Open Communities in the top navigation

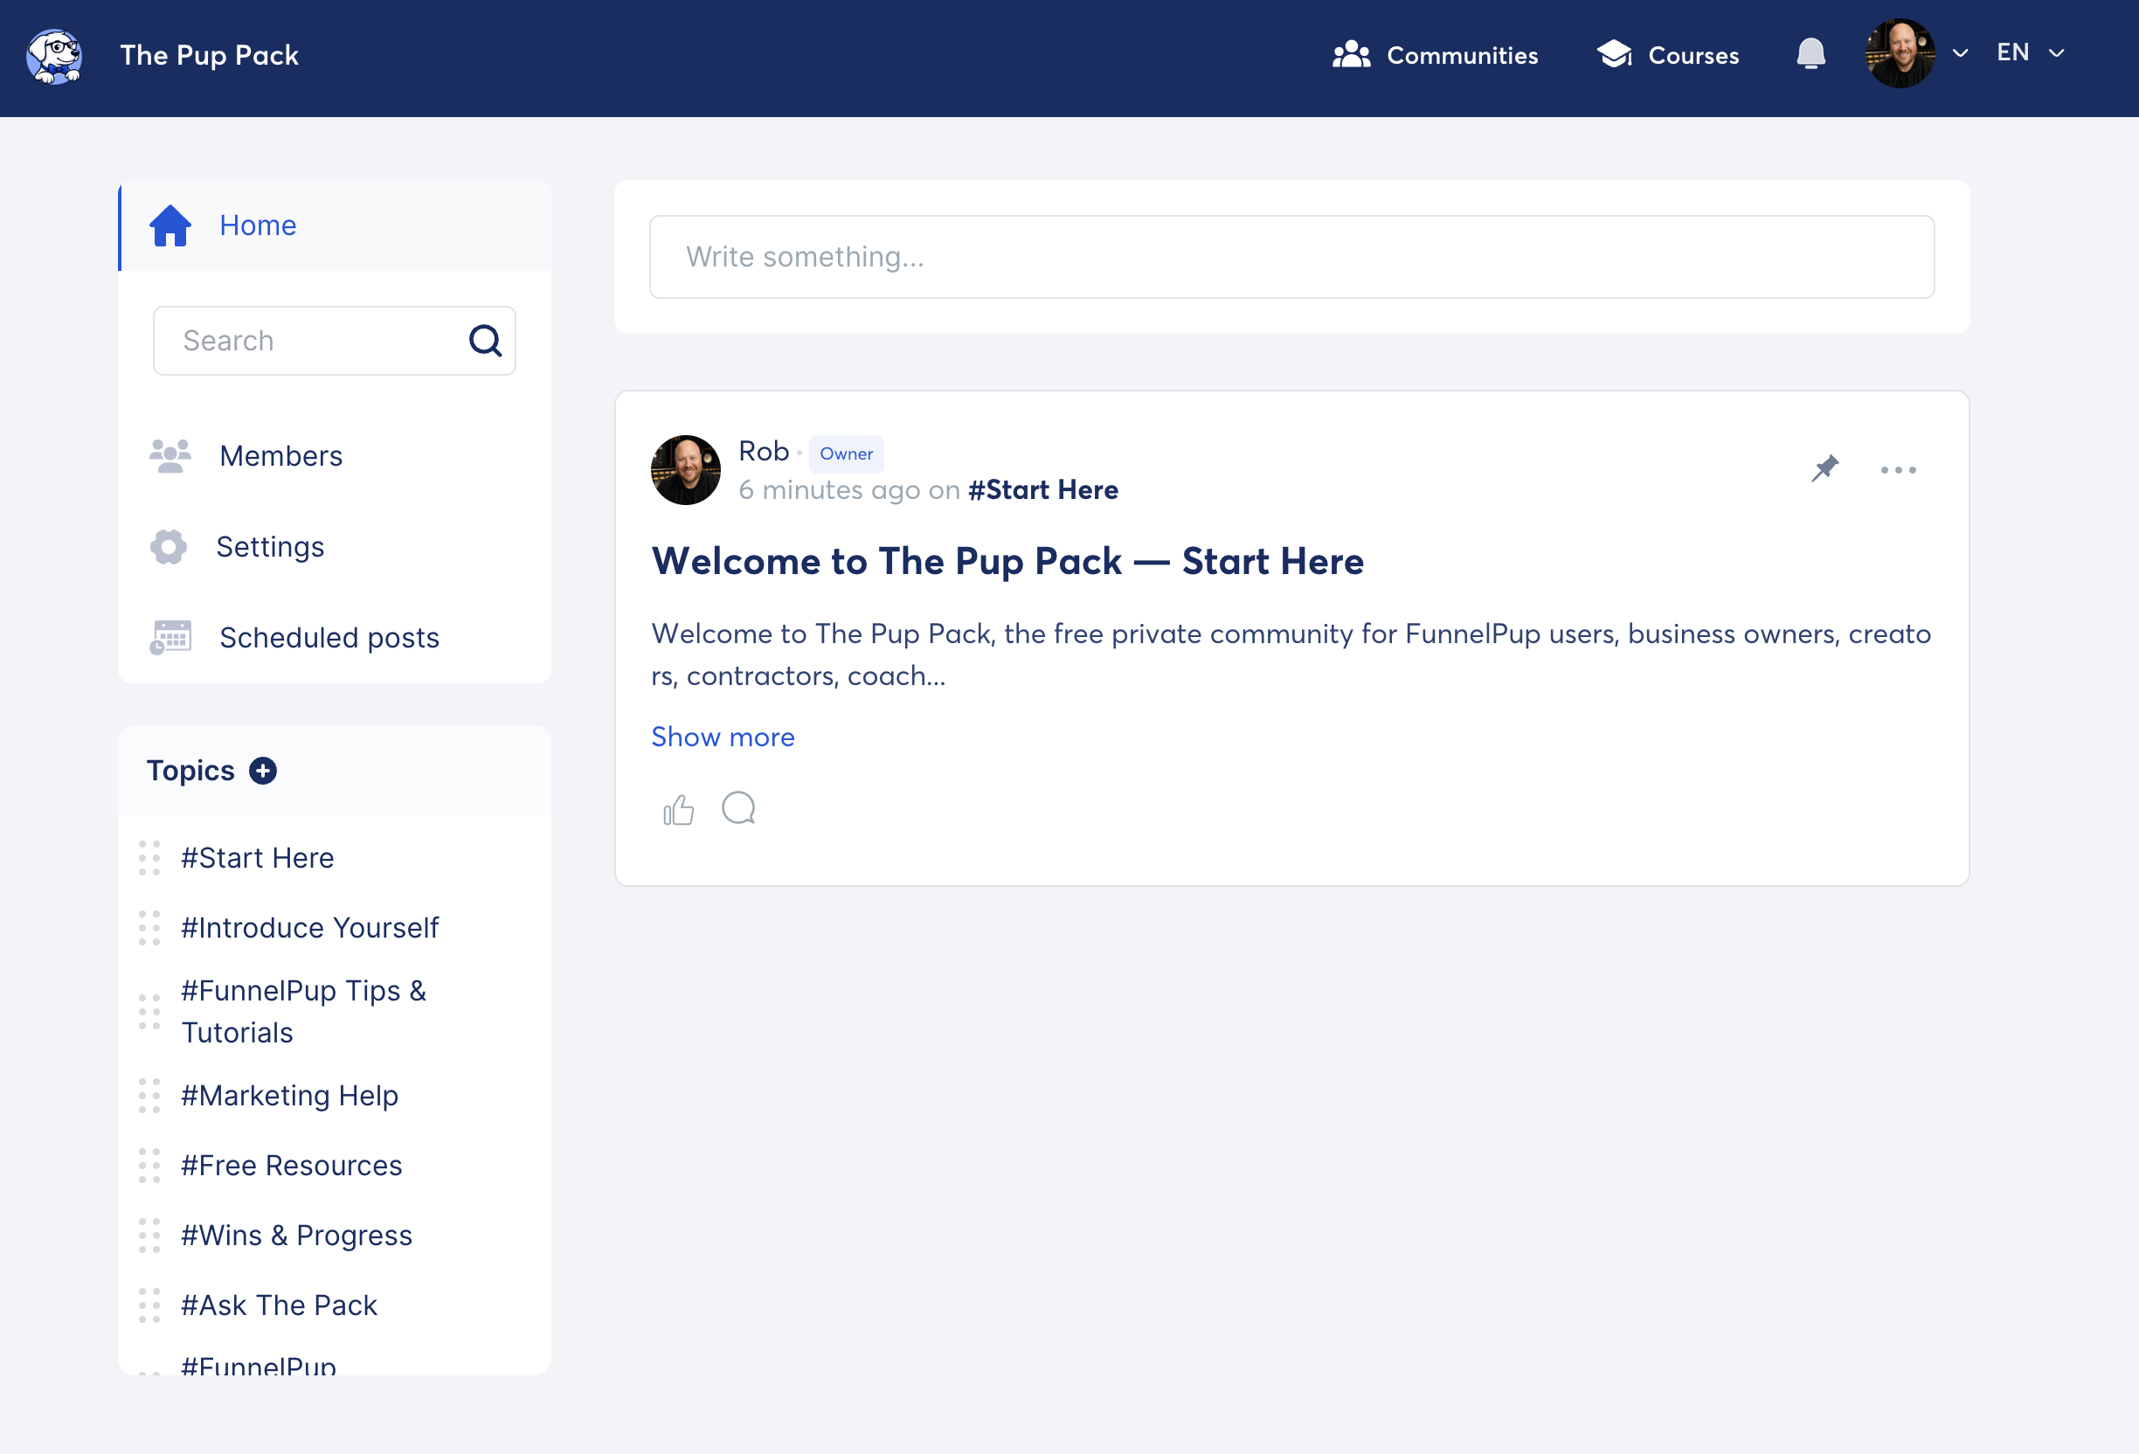1435,55
